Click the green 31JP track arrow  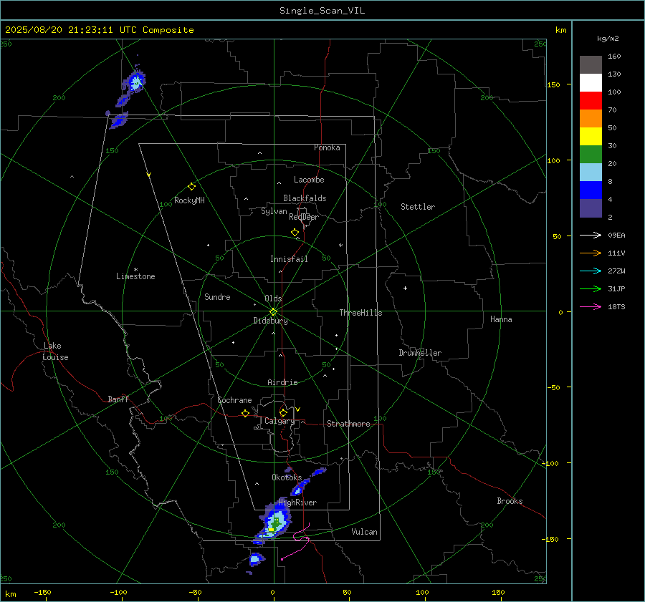pos(591,289)
